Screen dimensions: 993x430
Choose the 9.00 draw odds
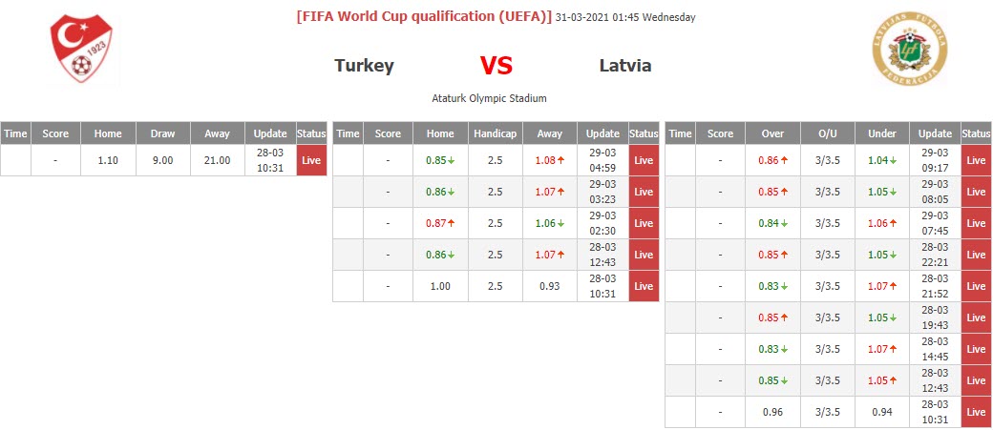point(162,160)
